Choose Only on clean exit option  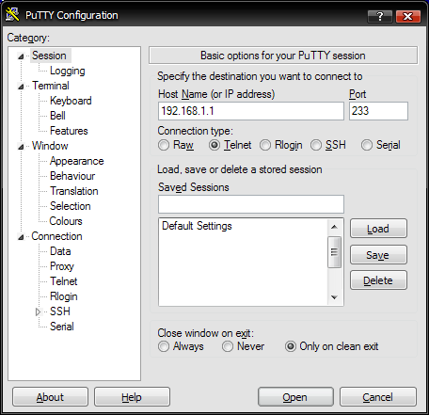click(x=291, y=346)
